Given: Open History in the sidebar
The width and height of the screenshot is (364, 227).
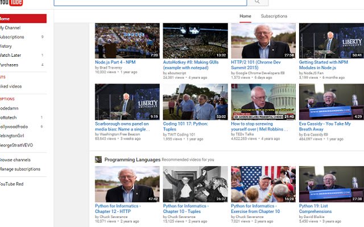Looking at the screenshot, I should tap(6, 46).
